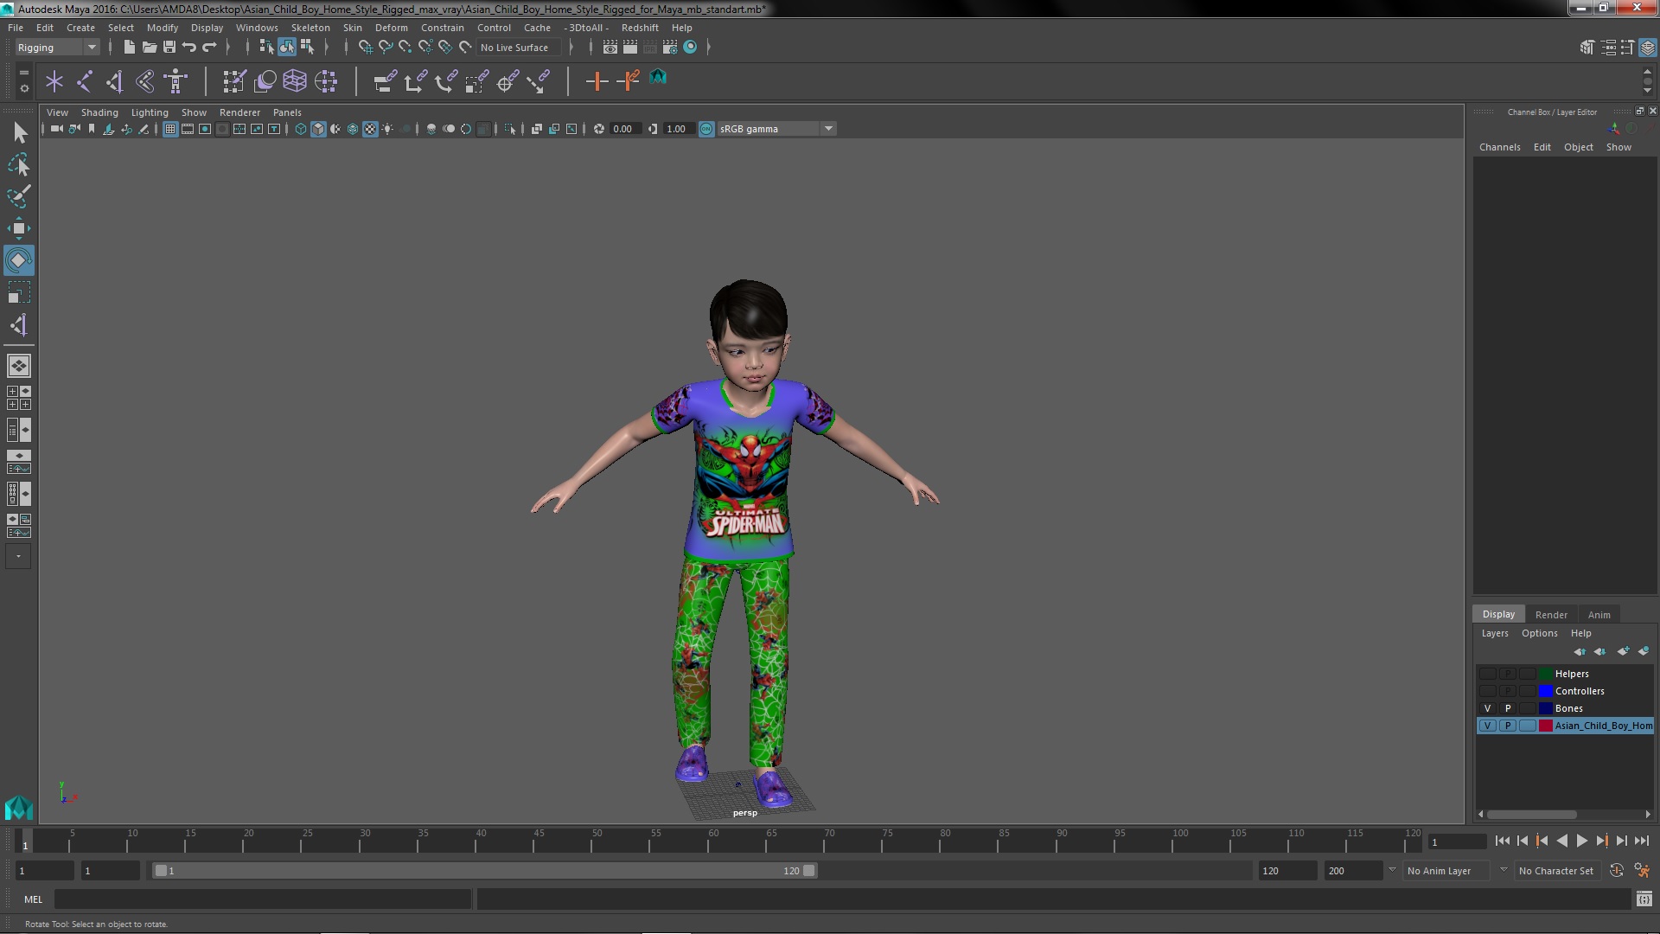This screenshot has width=1660, height=934.
Task: Step forward to next key
Action: click(1601, 841)
